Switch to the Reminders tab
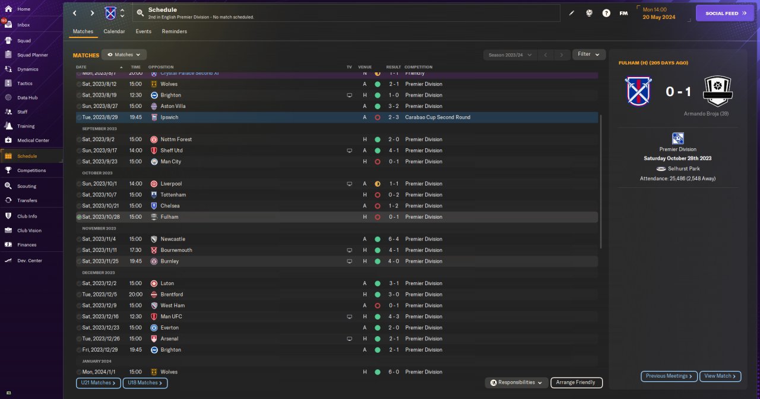Viewport: 760px width, 399px height. 174,31
